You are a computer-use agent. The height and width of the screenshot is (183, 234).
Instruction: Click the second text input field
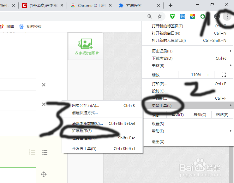pyautogui.click(x=18, y=104)
